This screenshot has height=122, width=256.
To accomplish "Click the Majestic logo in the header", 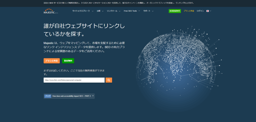I will click(x=50, y=11).
